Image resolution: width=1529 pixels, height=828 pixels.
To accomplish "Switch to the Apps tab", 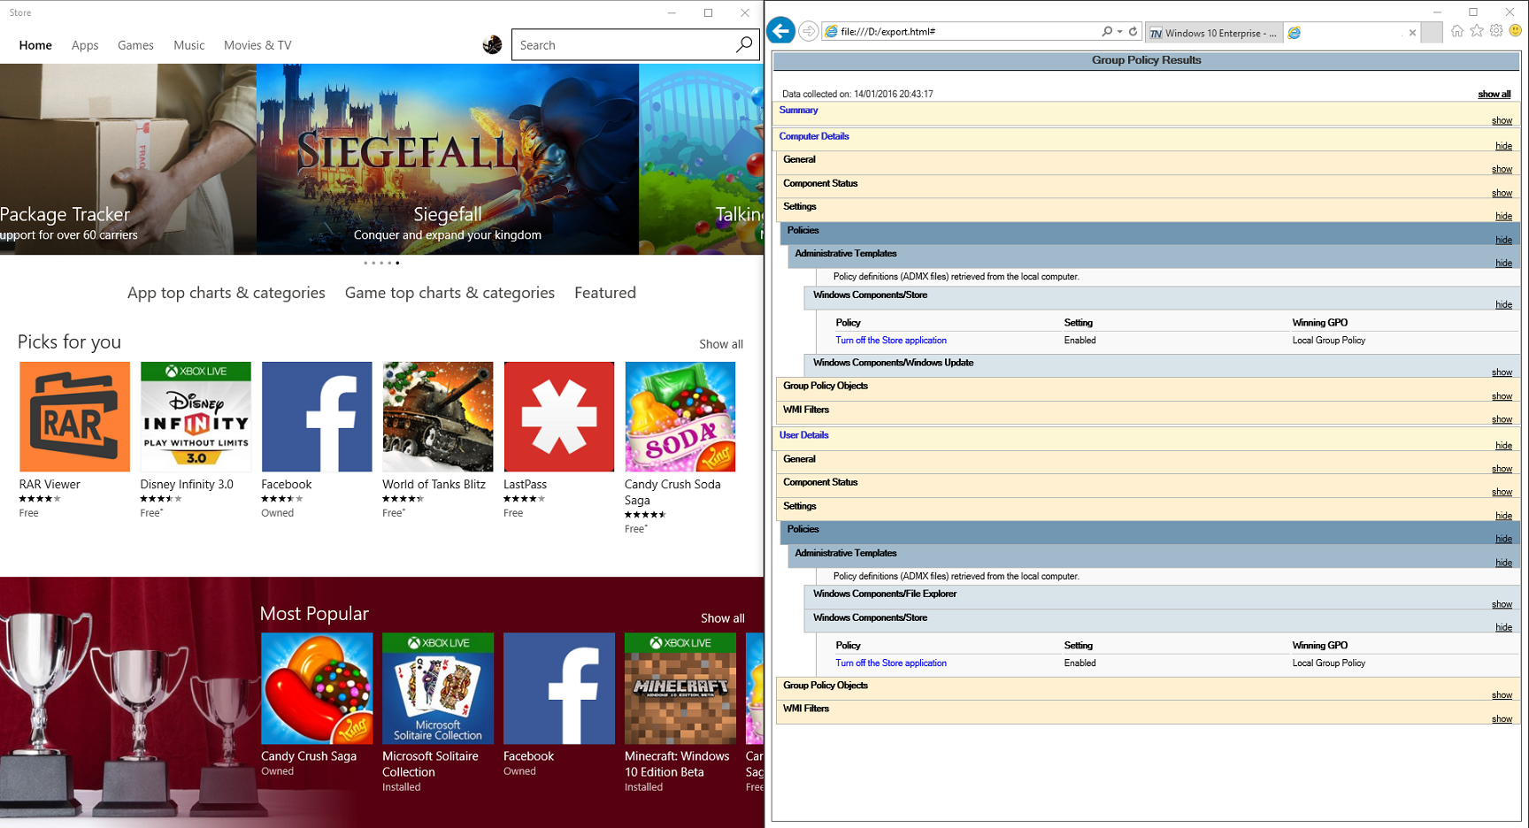I will [x=85, y=45].
